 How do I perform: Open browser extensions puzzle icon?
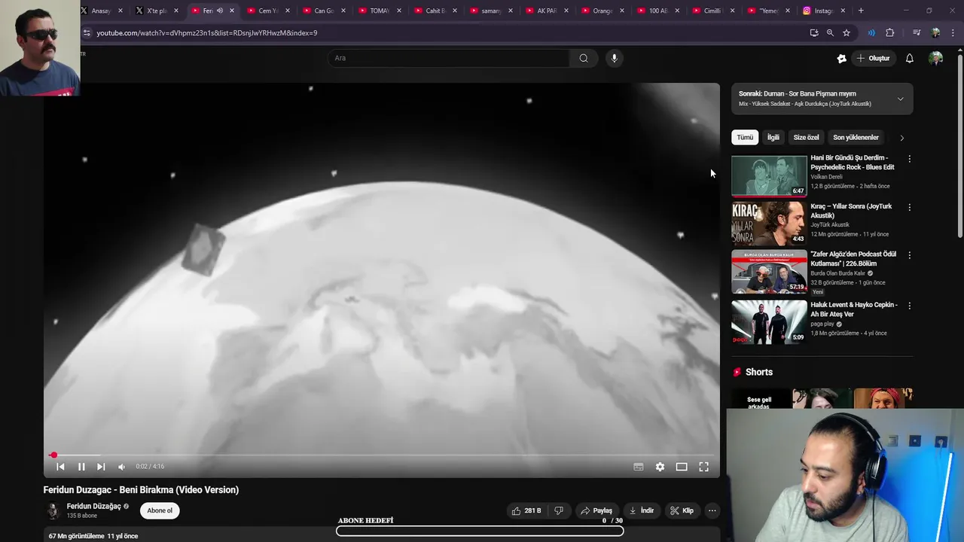890,33
